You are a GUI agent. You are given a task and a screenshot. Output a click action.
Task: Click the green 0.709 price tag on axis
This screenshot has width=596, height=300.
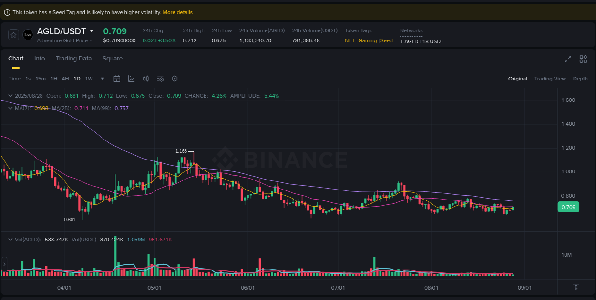(x=568, y=207)
